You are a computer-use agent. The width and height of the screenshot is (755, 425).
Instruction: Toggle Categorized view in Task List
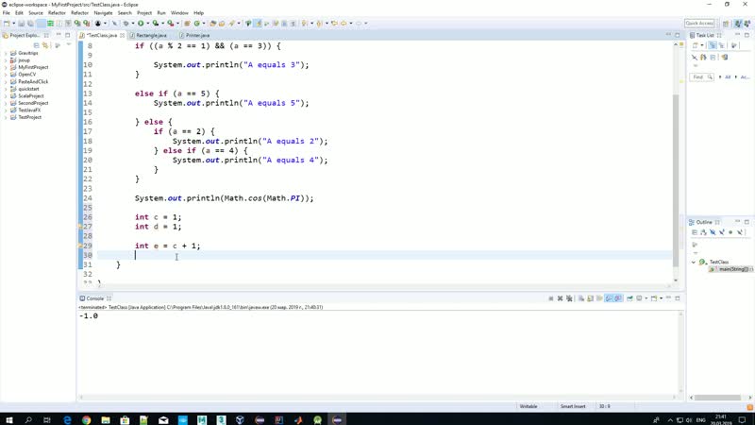click(713, 45)
